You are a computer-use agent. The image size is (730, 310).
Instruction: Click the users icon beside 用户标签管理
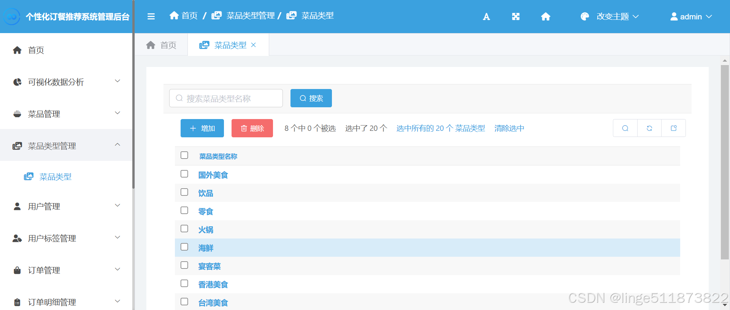(17, 238)
